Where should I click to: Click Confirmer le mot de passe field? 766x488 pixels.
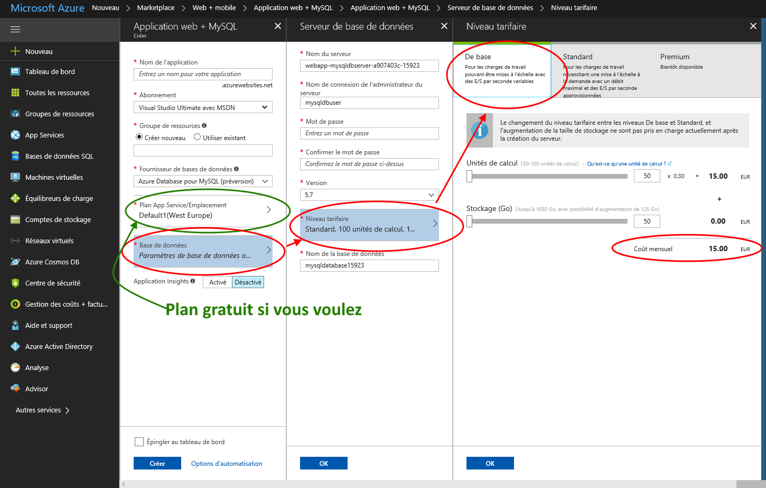coord(369,164)
